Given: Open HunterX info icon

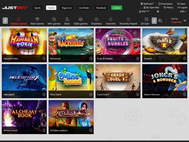Looking at the screenshot, I should click(x=185, y=58).
